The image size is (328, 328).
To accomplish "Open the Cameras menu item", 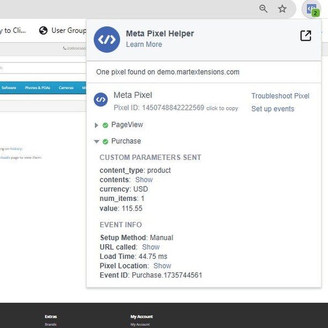I will (x=66, y=88).
